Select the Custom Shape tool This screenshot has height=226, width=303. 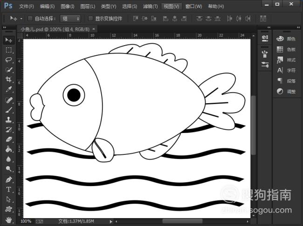[9, 209]
